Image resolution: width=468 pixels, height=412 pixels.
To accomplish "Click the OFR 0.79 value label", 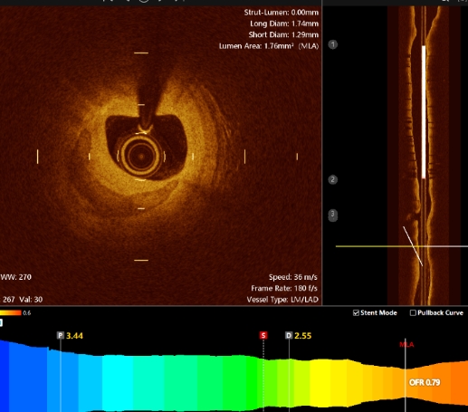I will pos(425,382).
